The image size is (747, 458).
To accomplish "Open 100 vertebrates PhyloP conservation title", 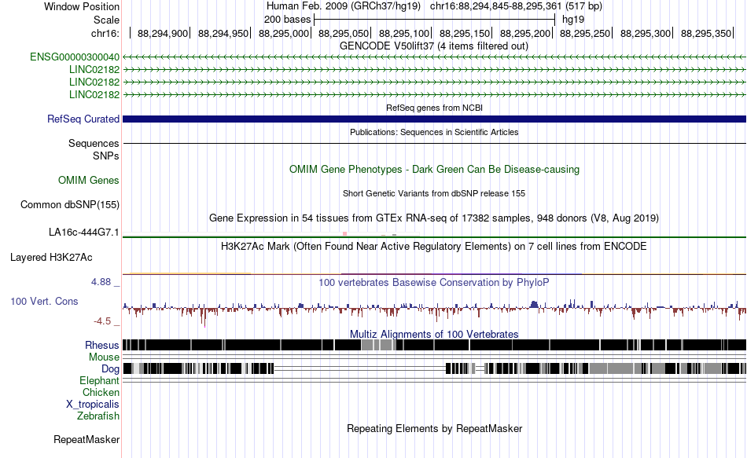I will (433, 282).
